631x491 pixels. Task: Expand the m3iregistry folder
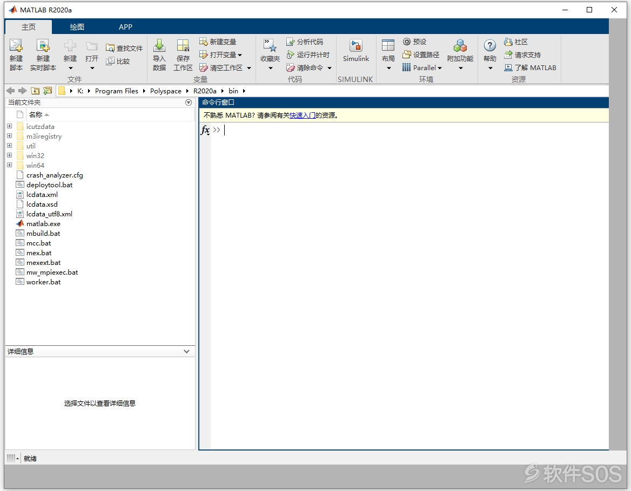(10, 136)
